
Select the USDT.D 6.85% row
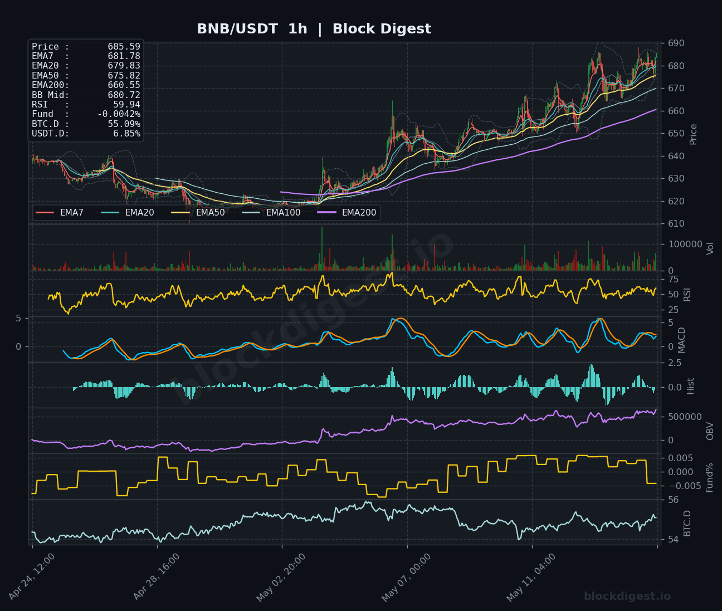click(86, 134)
